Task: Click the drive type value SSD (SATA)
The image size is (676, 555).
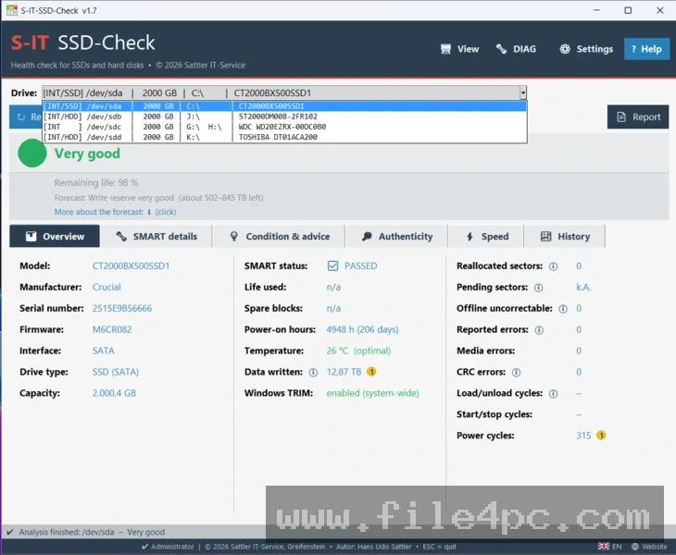Action: click(x=116, y=372)
